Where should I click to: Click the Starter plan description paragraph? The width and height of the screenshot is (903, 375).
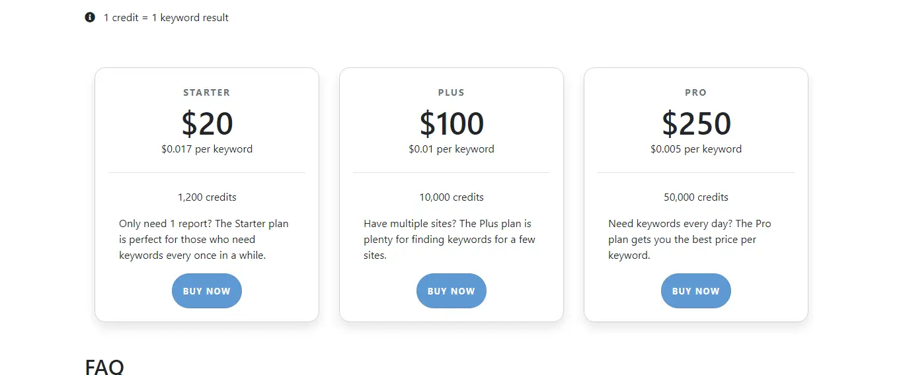204,240
